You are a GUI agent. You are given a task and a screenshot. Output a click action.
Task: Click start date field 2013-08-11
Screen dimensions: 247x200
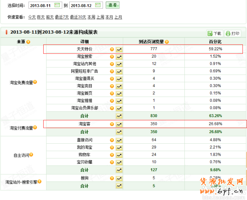(45, 5)
